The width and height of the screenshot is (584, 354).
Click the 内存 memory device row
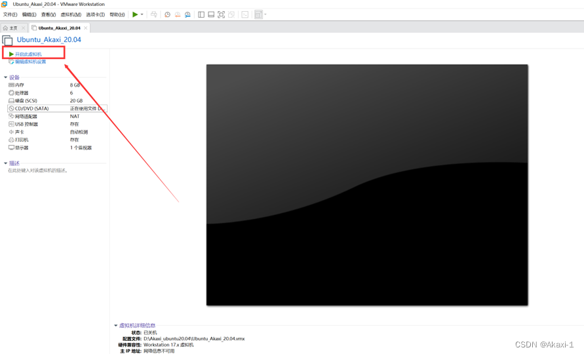click(57, 85)
